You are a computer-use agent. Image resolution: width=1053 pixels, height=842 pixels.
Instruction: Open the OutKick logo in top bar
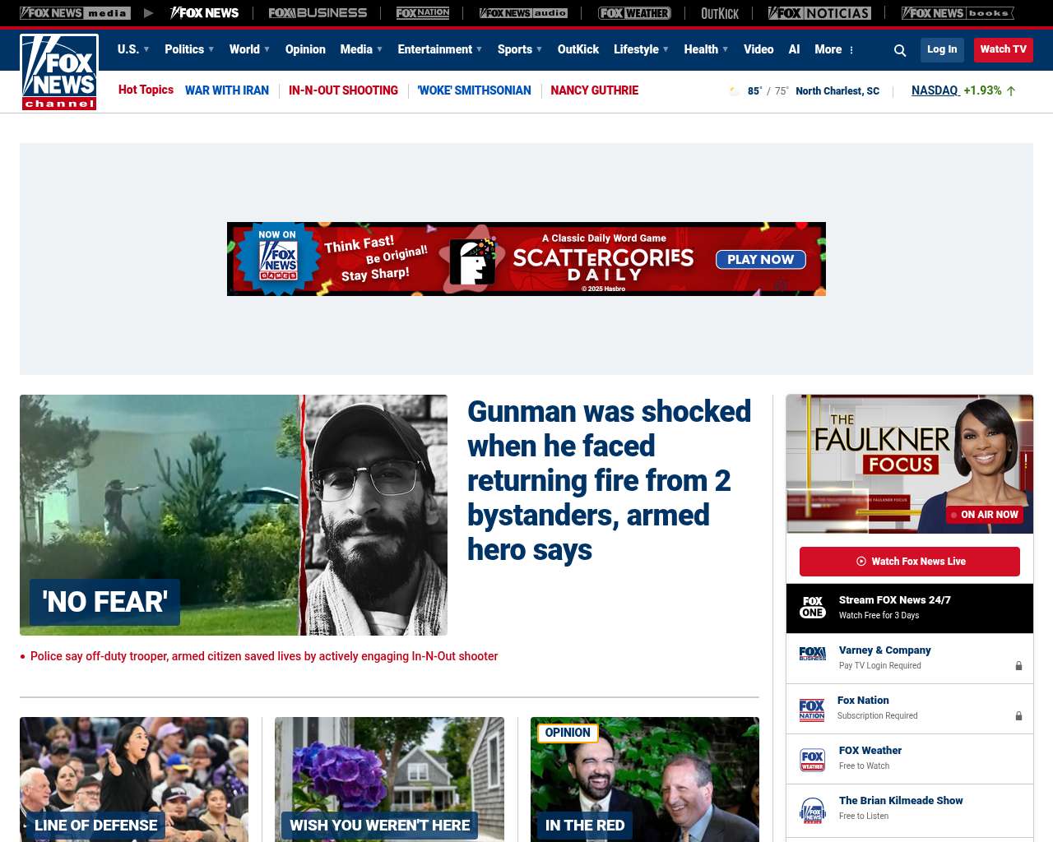[x=720, y=13]
